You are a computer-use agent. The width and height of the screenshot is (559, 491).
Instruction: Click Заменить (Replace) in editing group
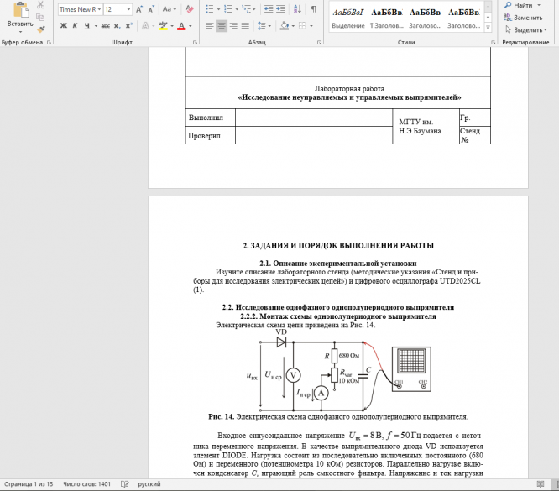click(x=523, y=18)
